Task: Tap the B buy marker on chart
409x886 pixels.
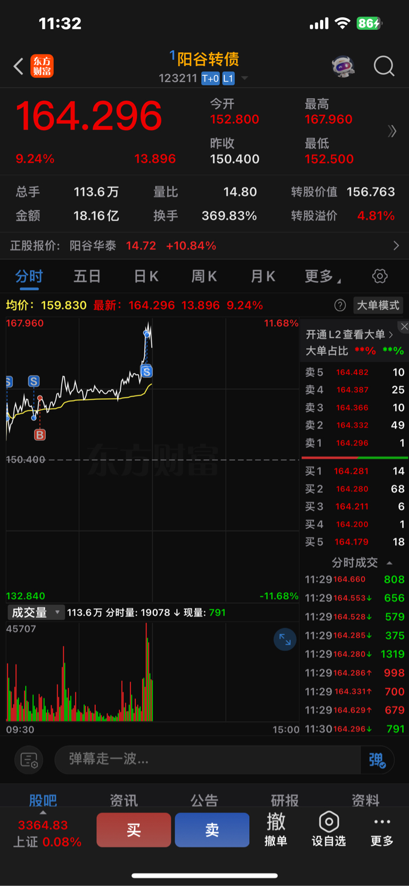Action: click(40, 435)
